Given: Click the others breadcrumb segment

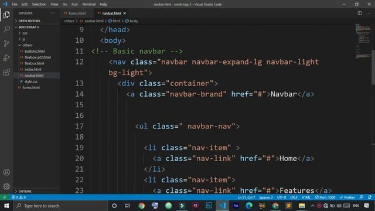Looking at the screenshot, I should point(69,21).
